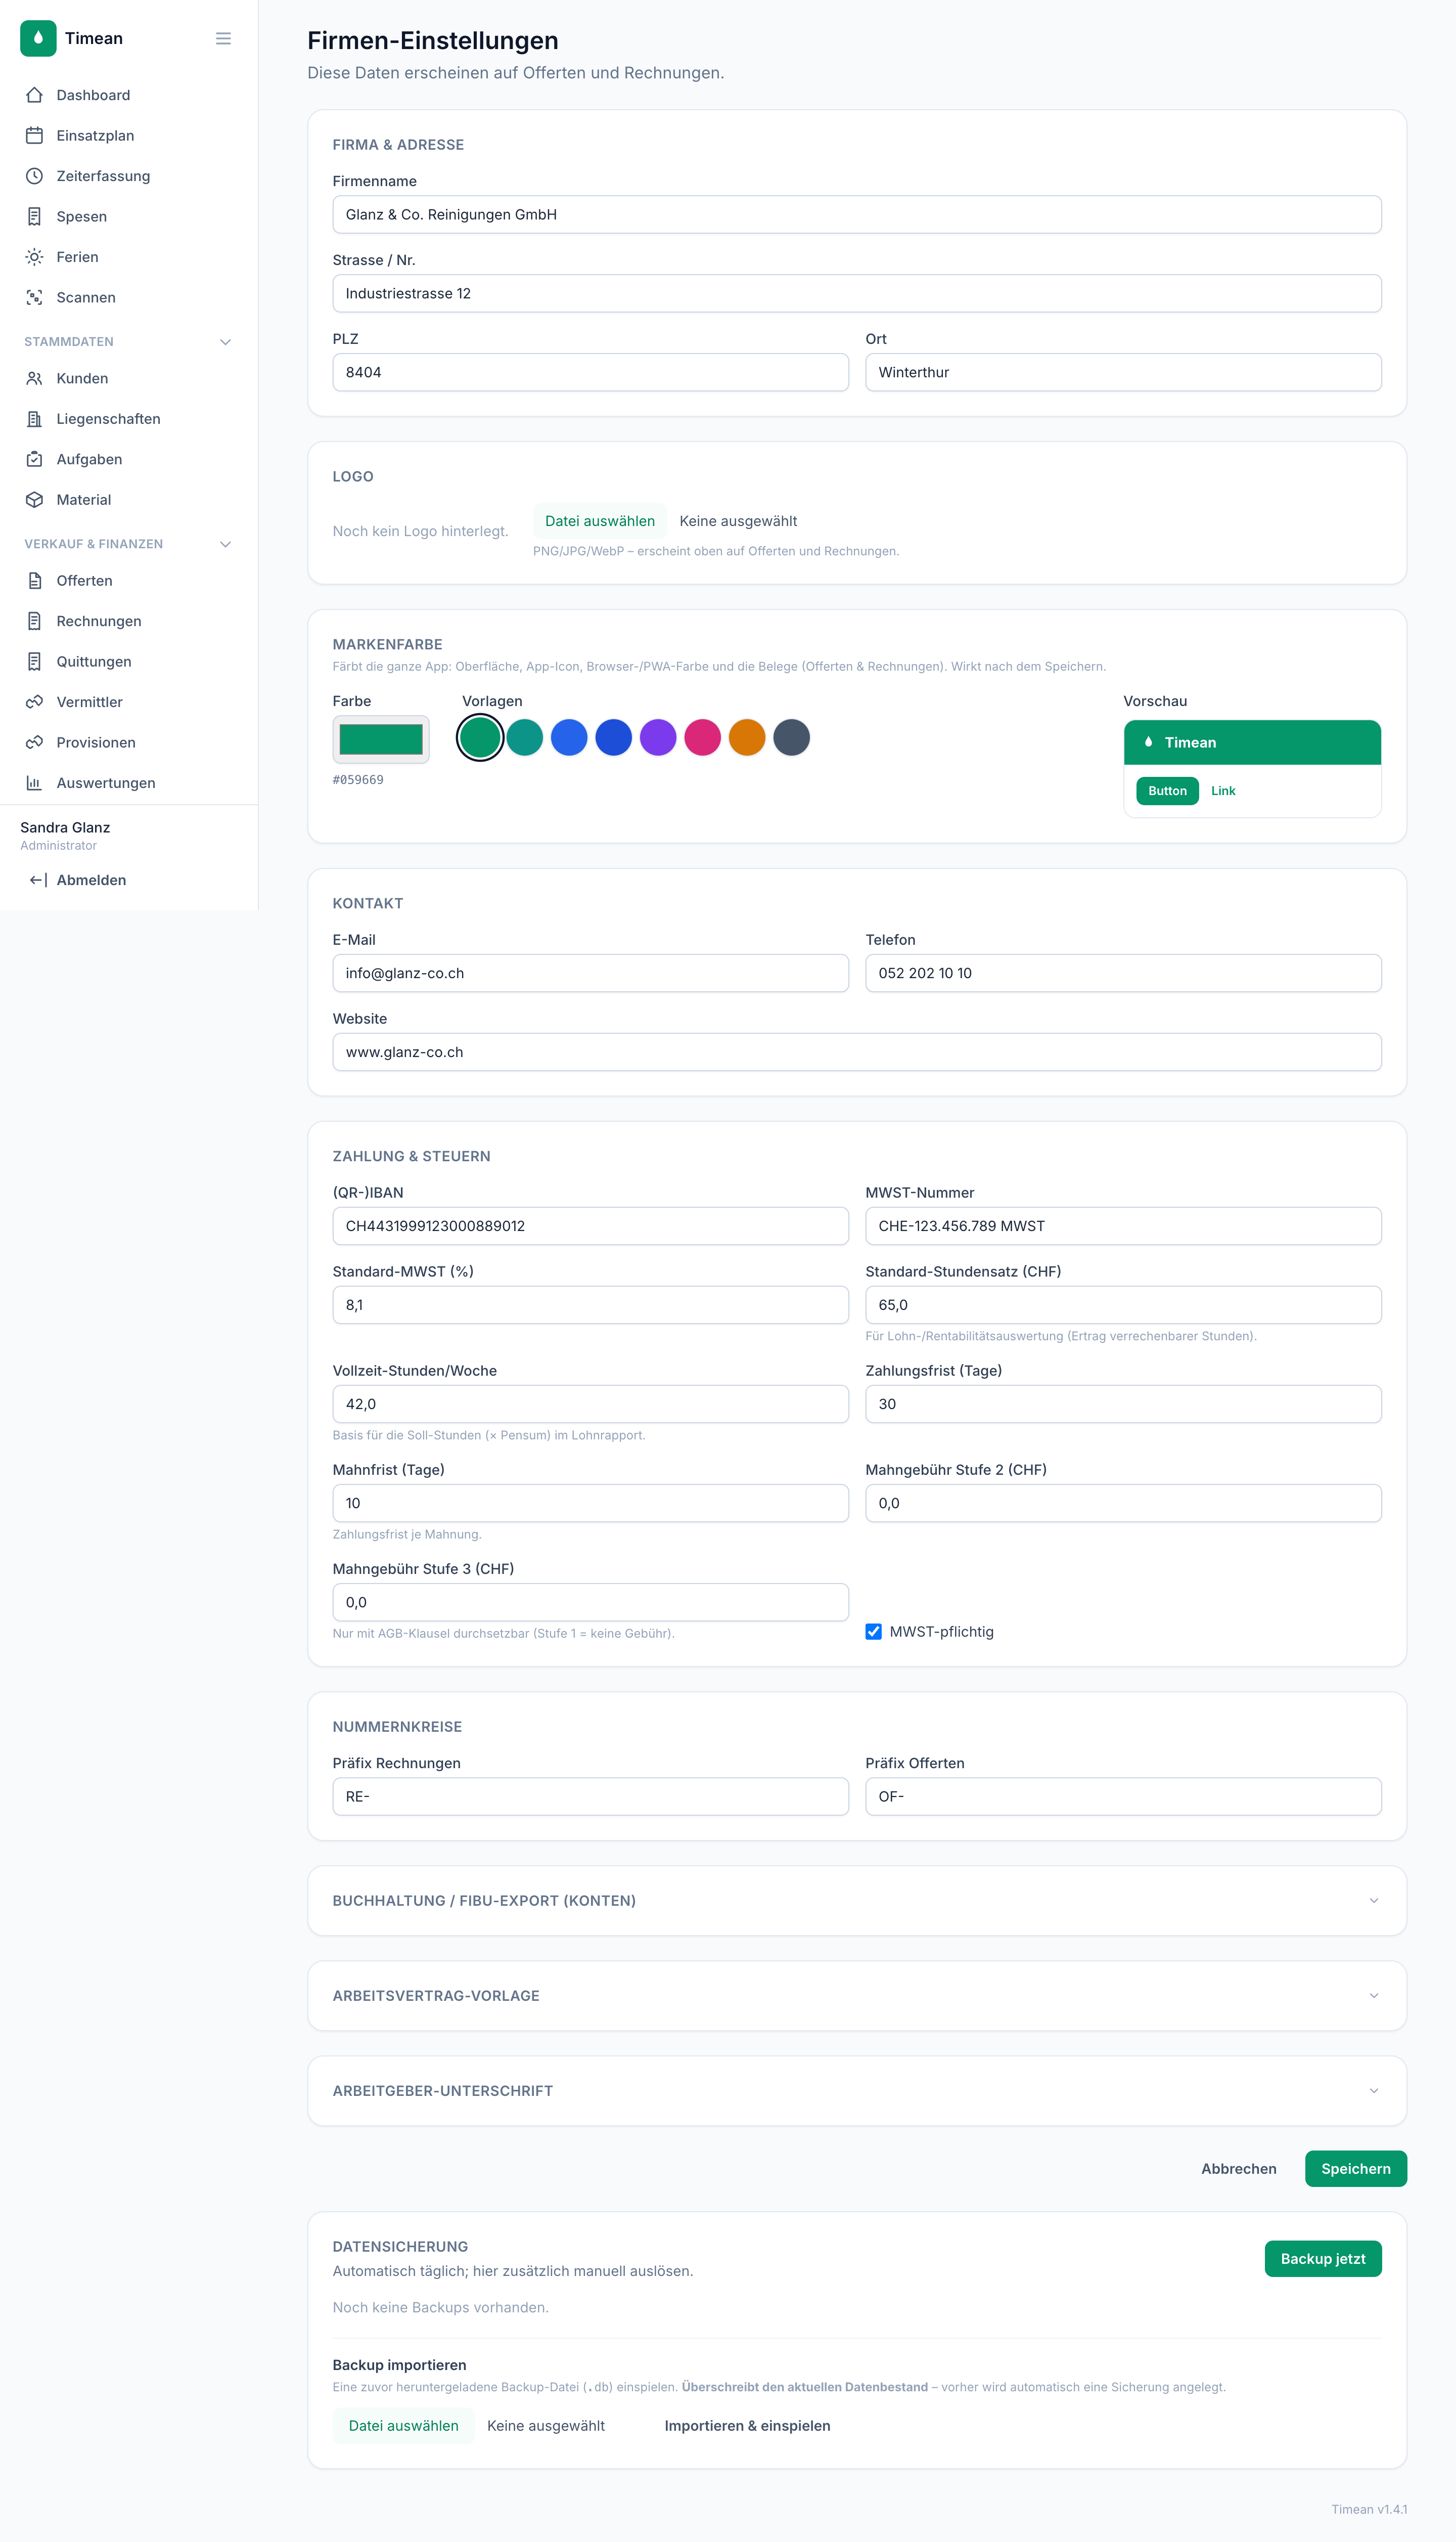Click the Abmelden logout arrow icon

pyautogui.click(x=38, y=881)
